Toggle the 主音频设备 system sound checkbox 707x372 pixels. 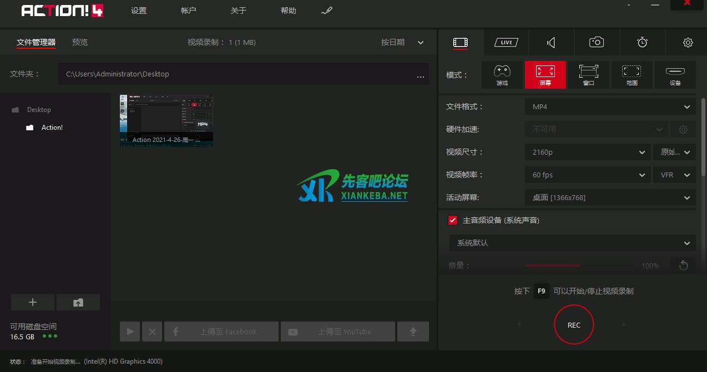[452, 220]
